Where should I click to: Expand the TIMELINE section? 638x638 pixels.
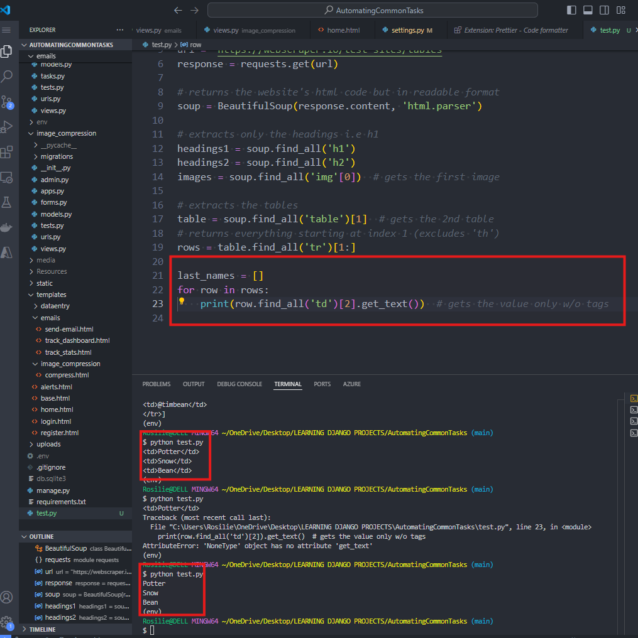[x=76, y=629]
